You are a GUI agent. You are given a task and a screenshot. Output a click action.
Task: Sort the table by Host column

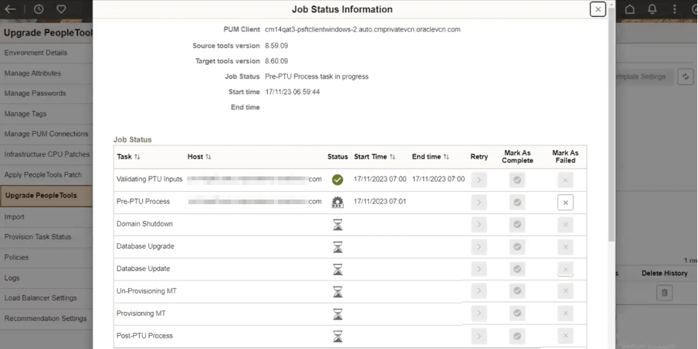(x=208, y=157)
